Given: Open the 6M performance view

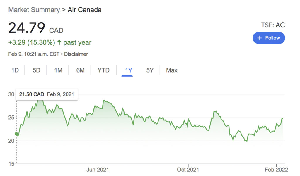Looking at the screenshot, I should pyautogui.click(x=80, y=70).
